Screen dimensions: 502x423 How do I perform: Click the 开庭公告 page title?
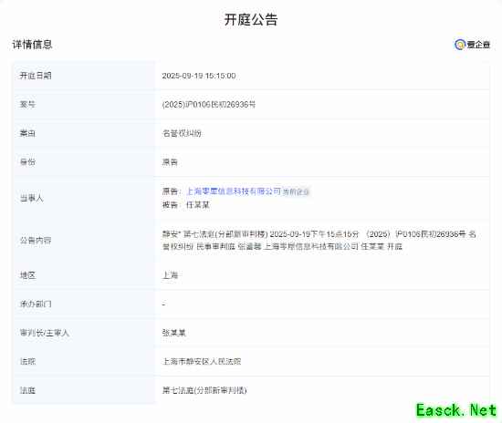[x=251, y=20]
